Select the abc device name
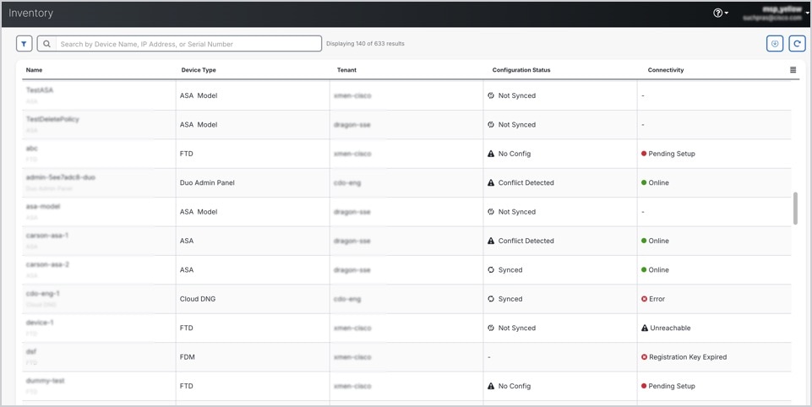The width and height of the screenshot is (812, 407). (31, 148)
